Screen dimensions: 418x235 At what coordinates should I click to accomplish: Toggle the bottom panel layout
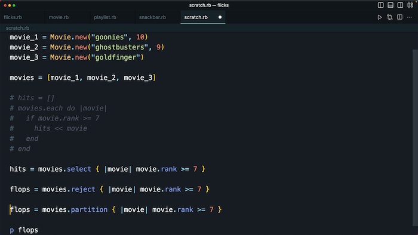(x=391, y=5)
